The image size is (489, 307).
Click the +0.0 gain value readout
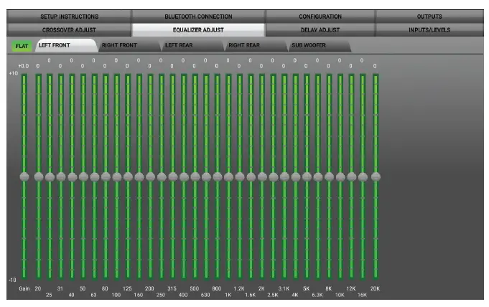click(x=24, y=66)
